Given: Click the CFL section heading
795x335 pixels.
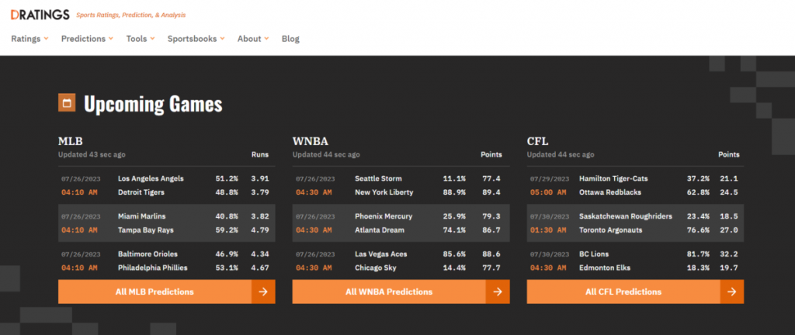Looking at the screenshot, I should click(537, 141).
